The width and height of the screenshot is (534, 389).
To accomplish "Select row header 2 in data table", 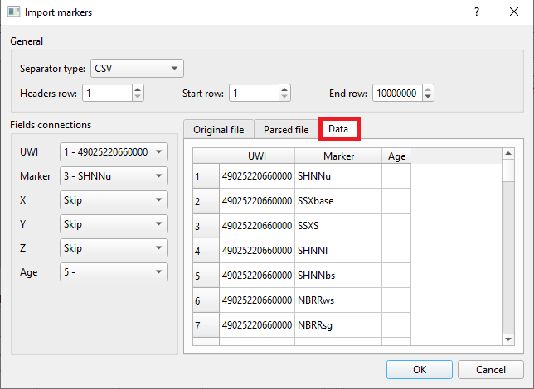I will coord(206,201).
